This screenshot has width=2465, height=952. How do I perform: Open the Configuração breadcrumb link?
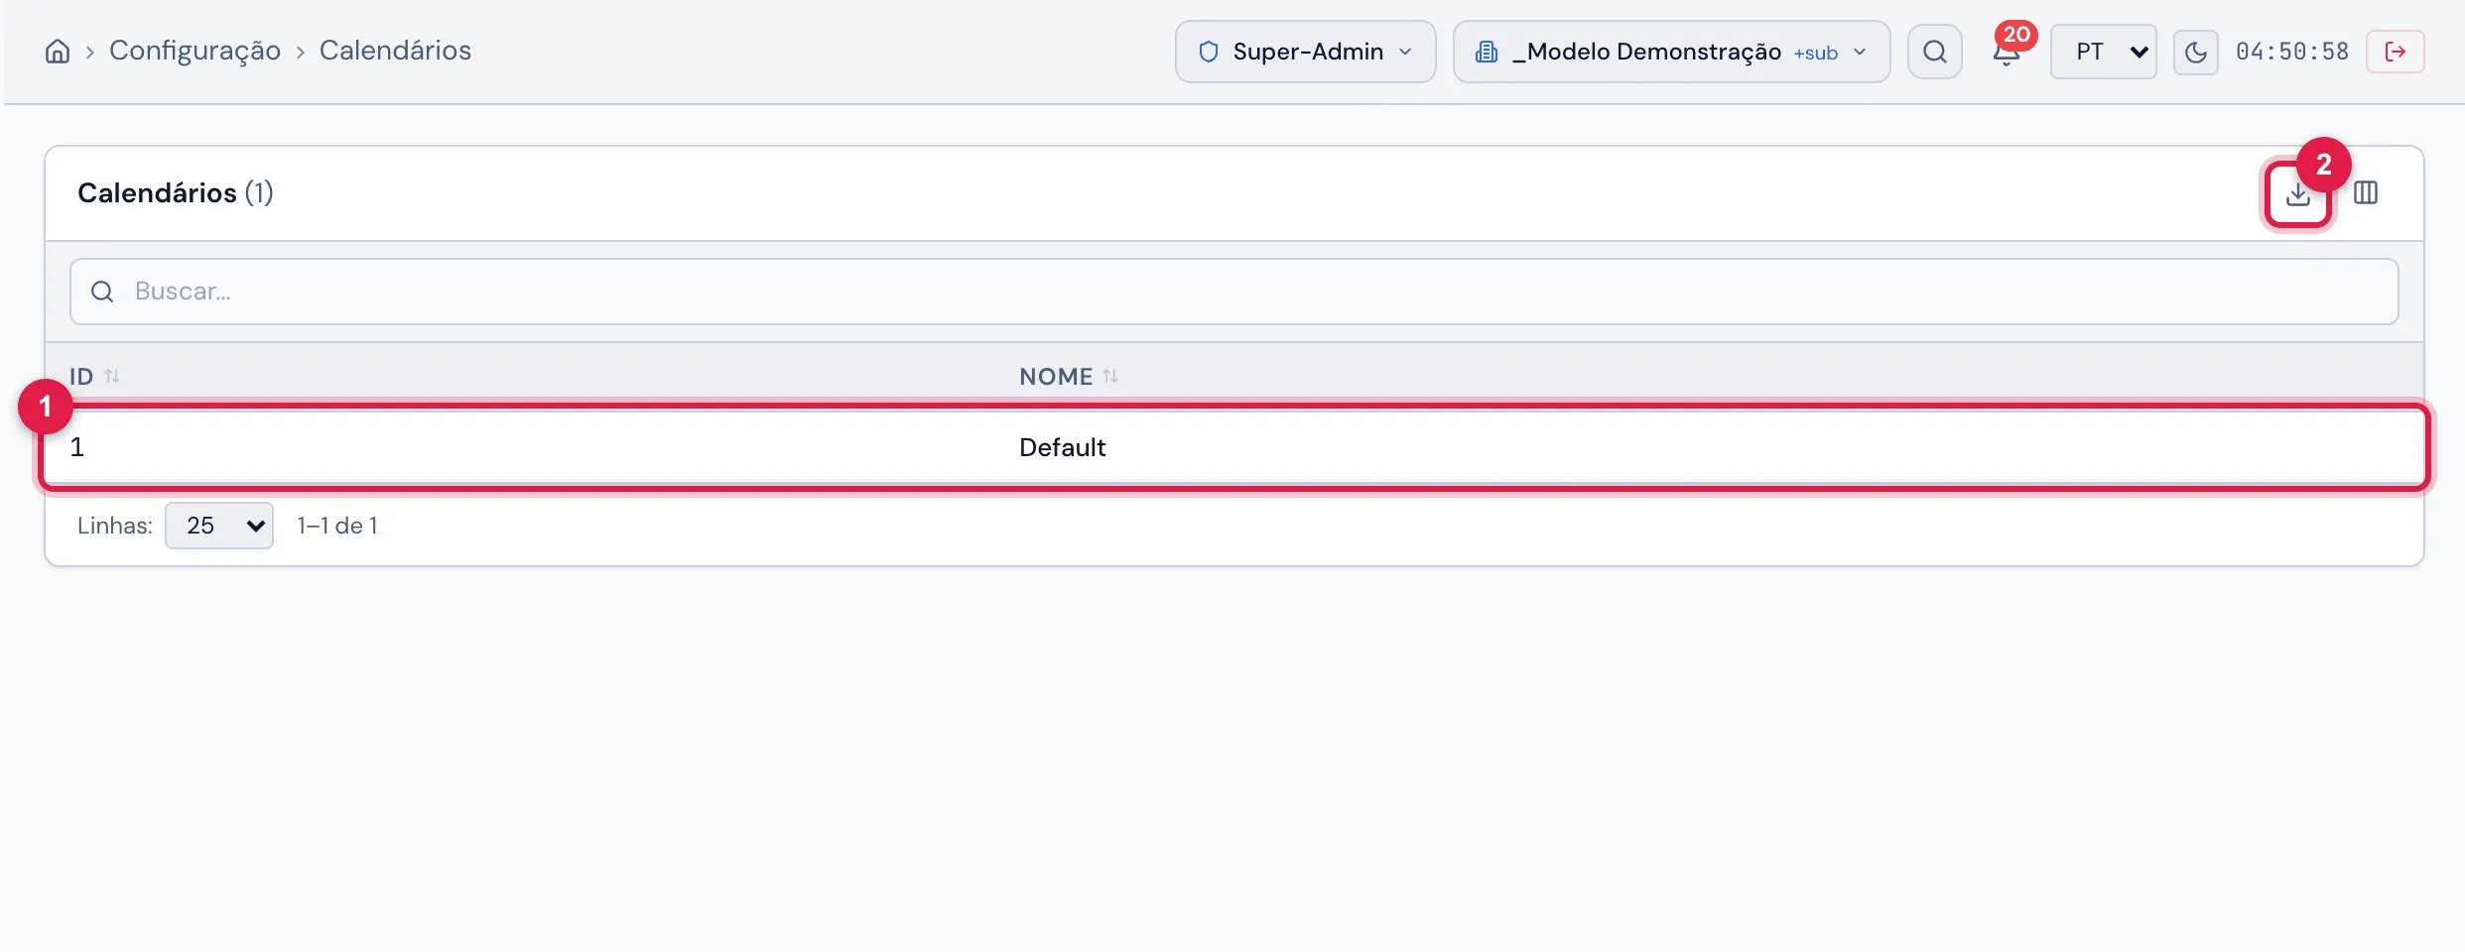tap(195, 51)
